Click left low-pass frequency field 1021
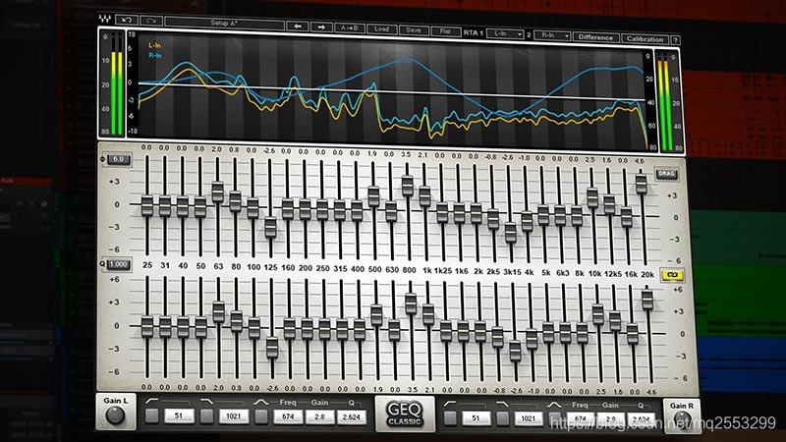 click(234, 416)
